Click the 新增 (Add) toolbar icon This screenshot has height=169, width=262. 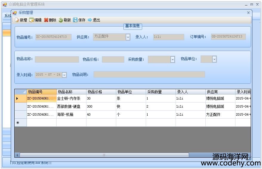(x=17, y=20)
